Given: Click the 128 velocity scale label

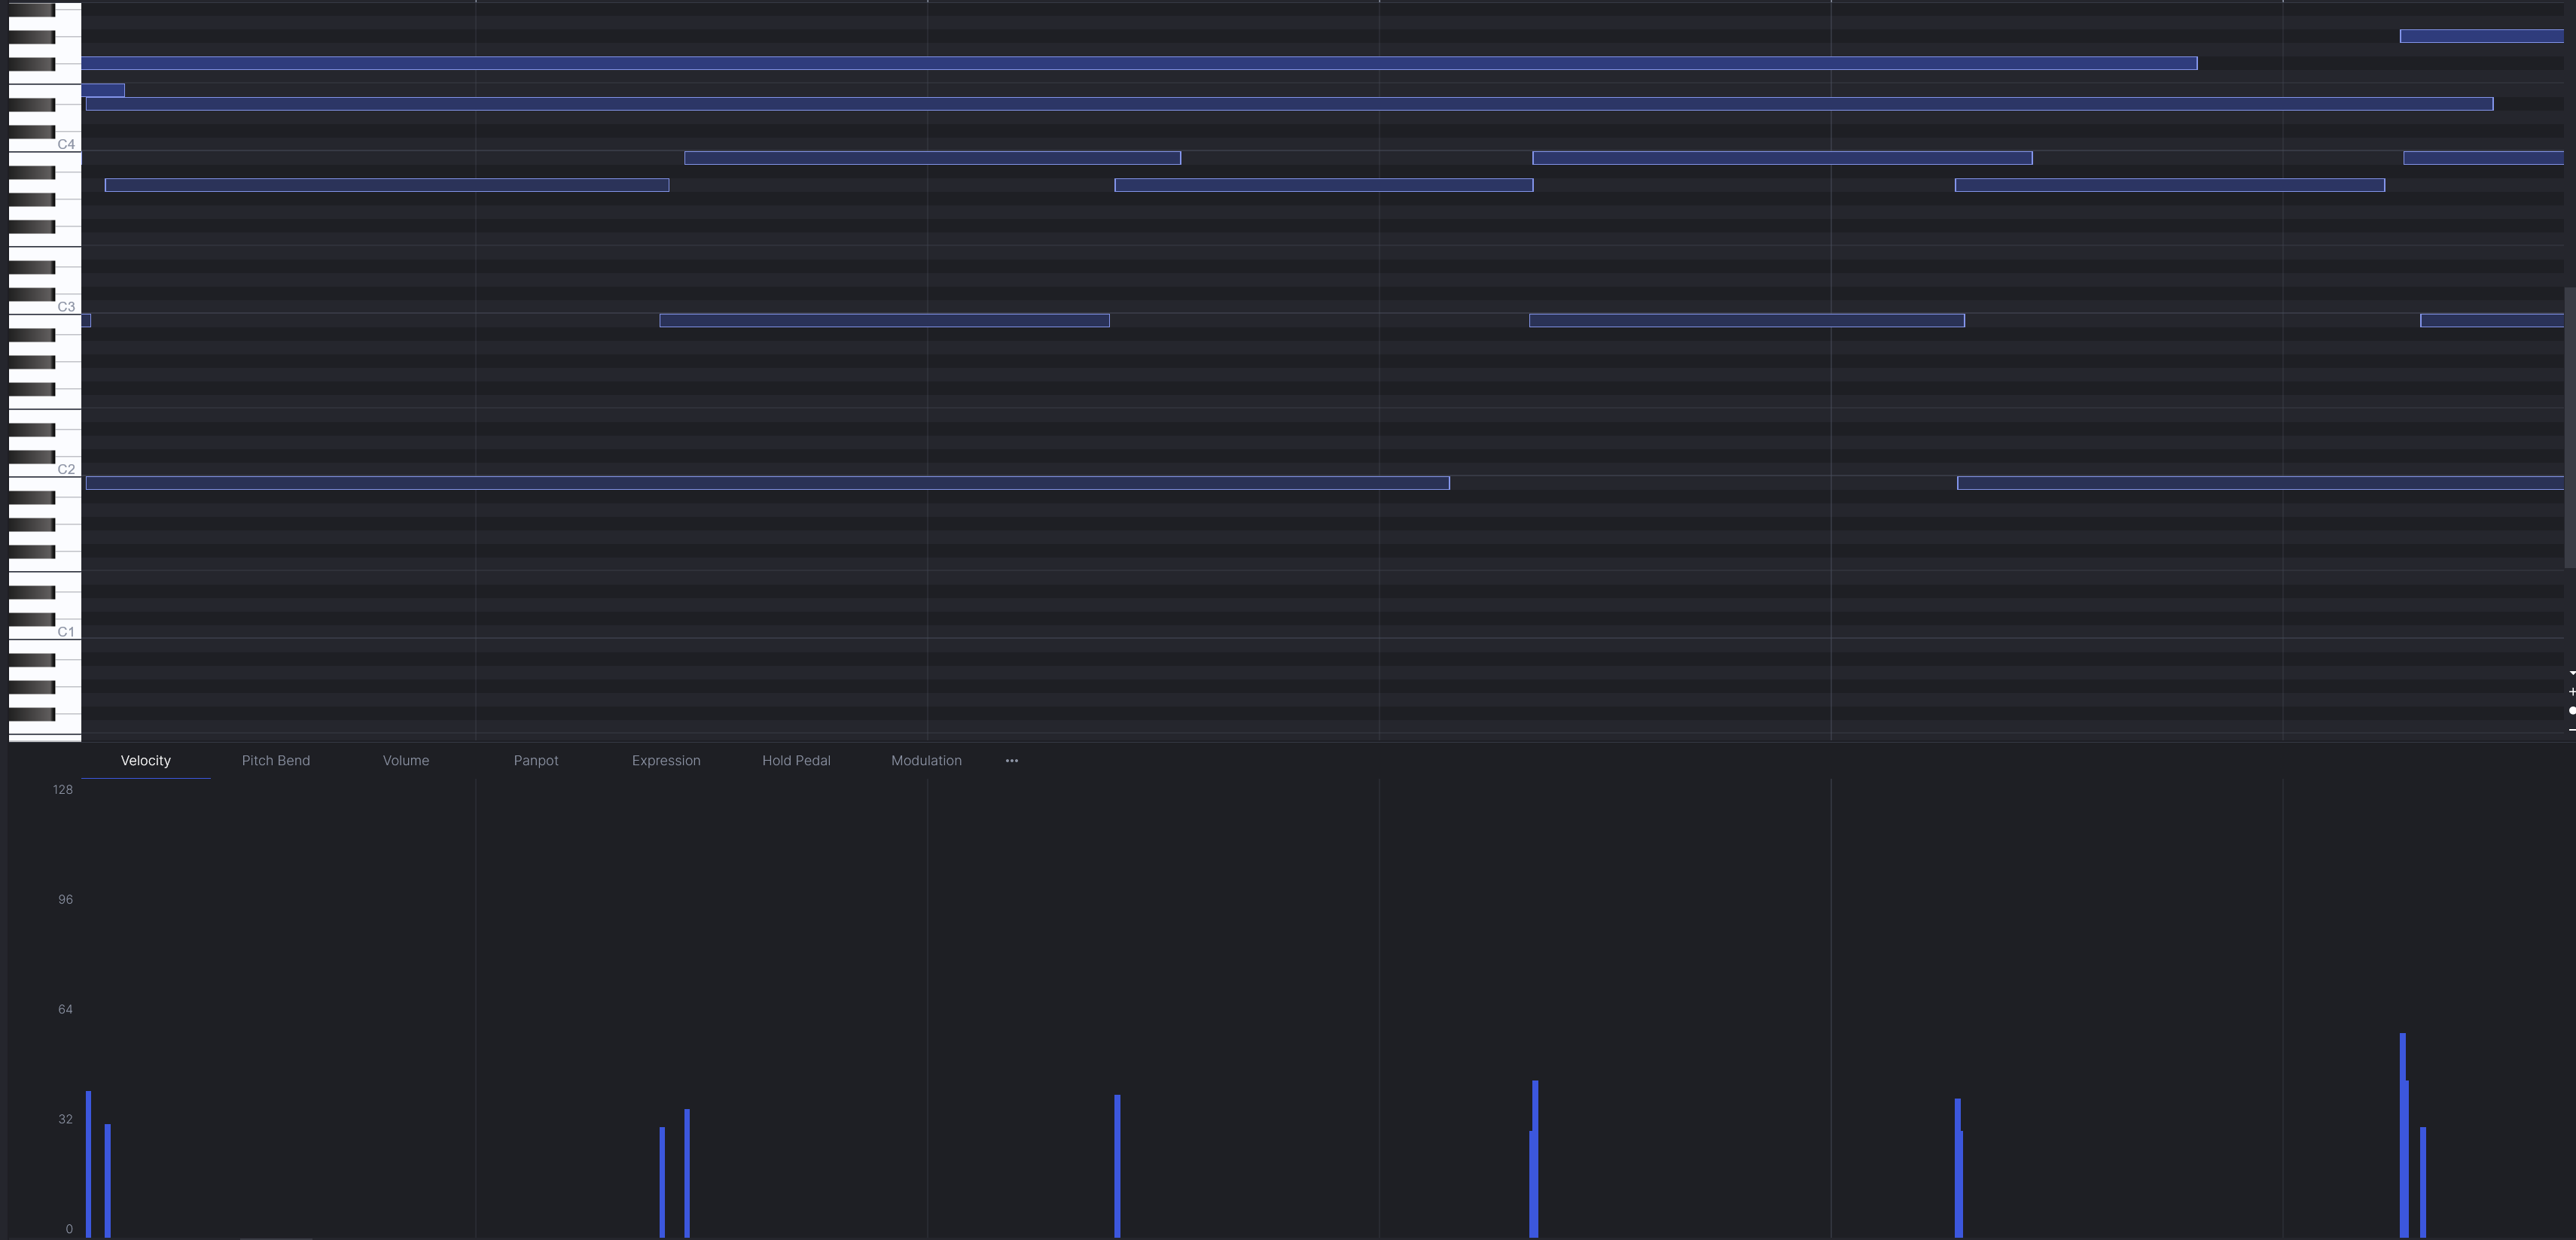Looking at the screenshot, I should click(x=63, y=789).
